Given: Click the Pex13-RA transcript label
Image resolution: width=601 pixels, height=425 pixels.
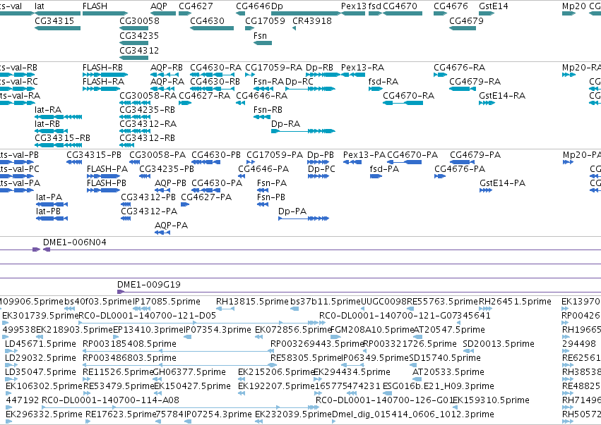Looking at the screenshot, I should pyautogui.click(x=362, y=68).
